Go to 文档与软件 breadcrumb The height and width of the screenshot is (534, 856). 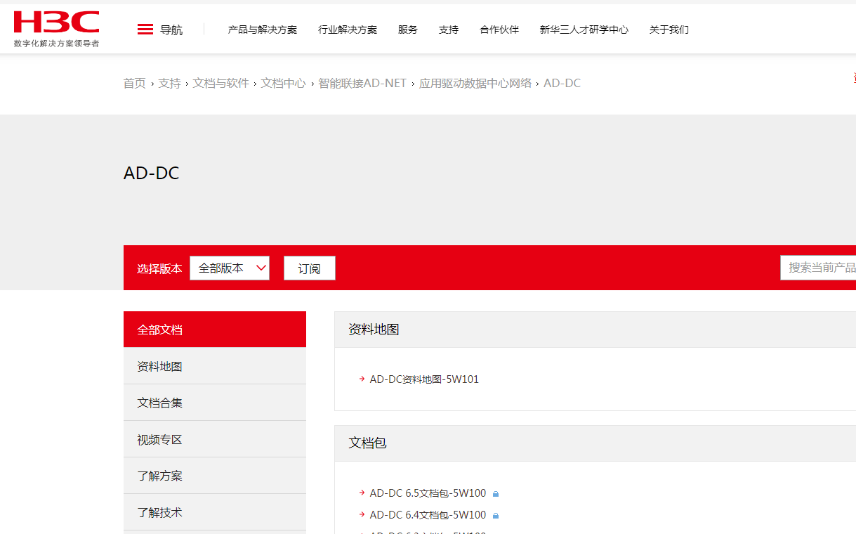coord(221,83)
